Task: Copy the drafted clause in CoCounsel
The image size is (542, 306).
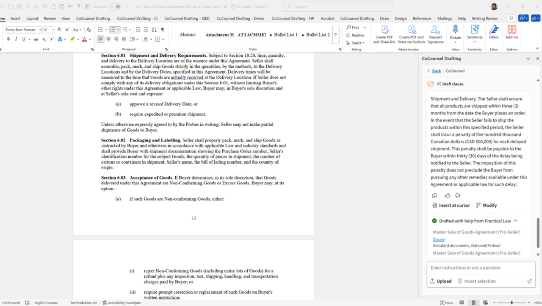Action: (x=434, y=195)
